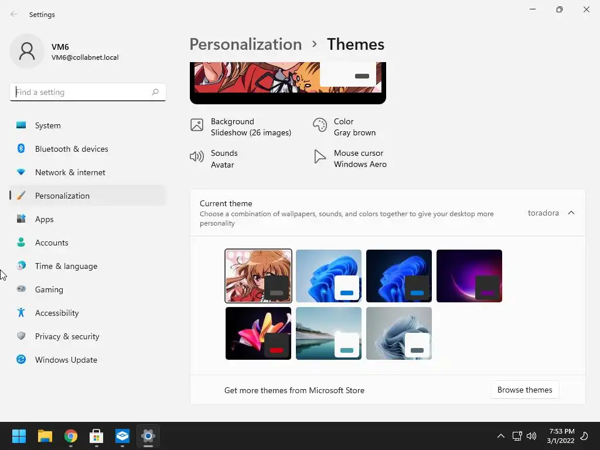This screenshot has width=600, height=450.
Task: Open Apps settings
Action: point(88,219)
